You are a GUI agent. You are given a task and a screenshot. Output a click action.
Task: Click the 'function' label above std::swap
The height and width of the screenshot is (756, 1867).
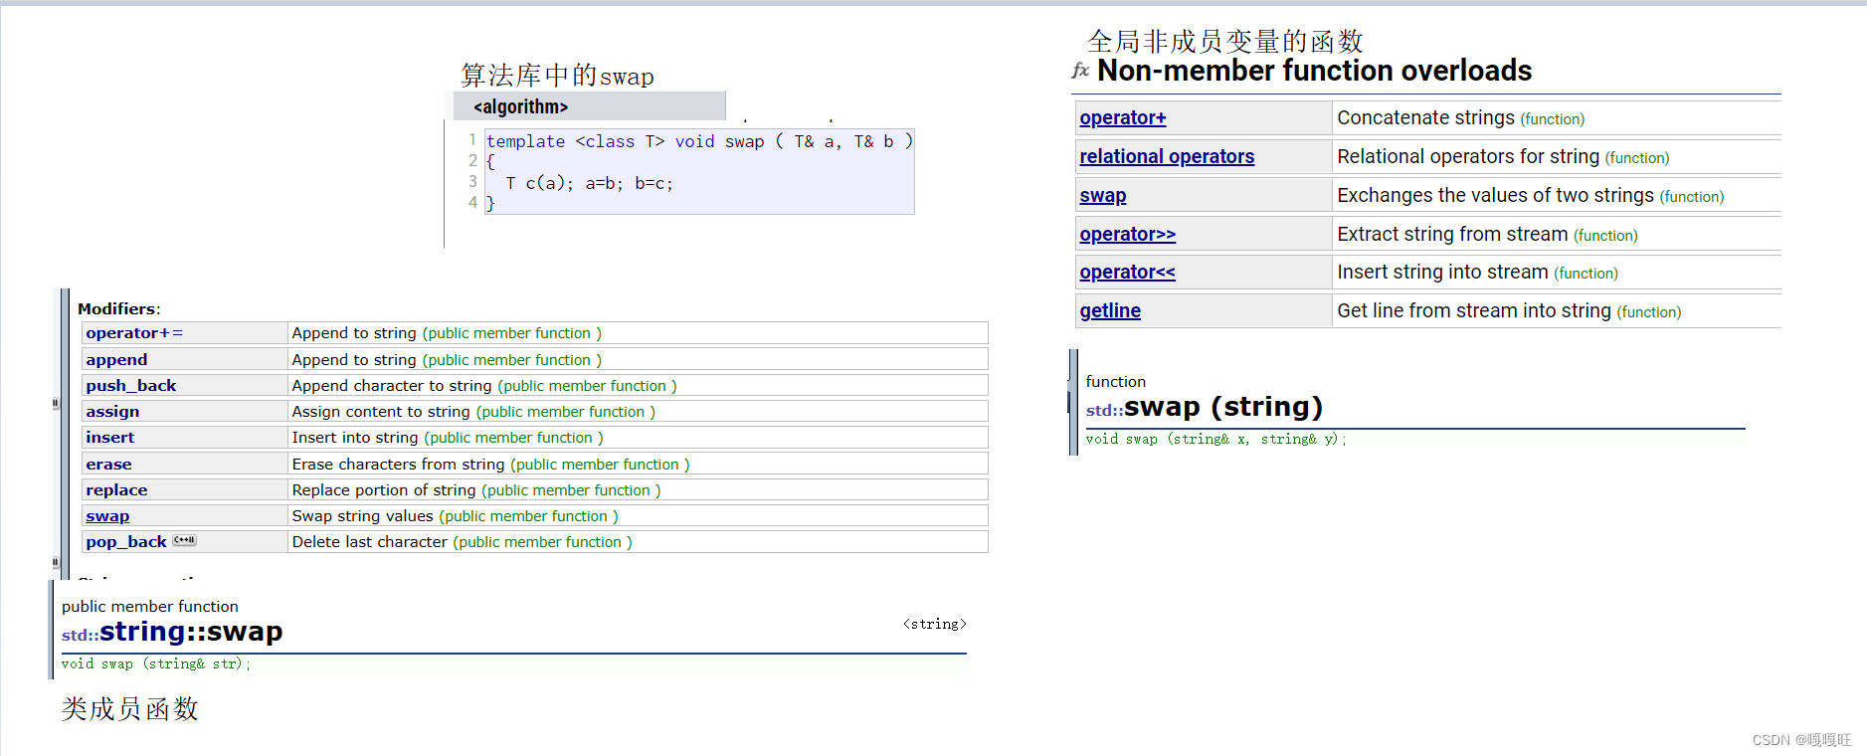(x=1115, y=382)
